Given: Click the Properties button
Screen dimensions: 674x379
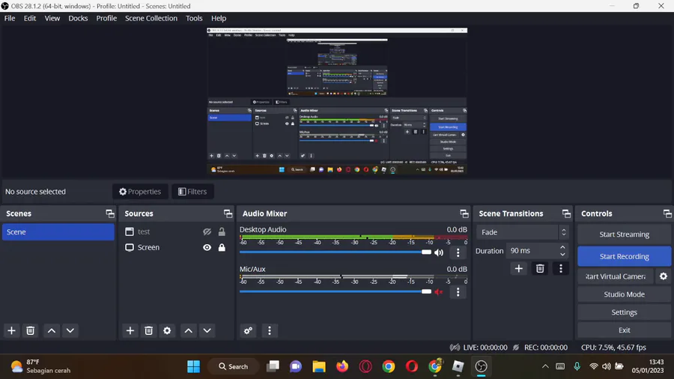Looking at the screenshot, I should (x=140, y=192).
